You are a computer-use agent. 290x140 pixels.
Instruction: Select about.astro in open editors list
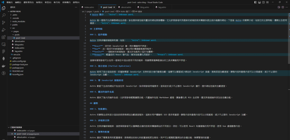(43, 137)
